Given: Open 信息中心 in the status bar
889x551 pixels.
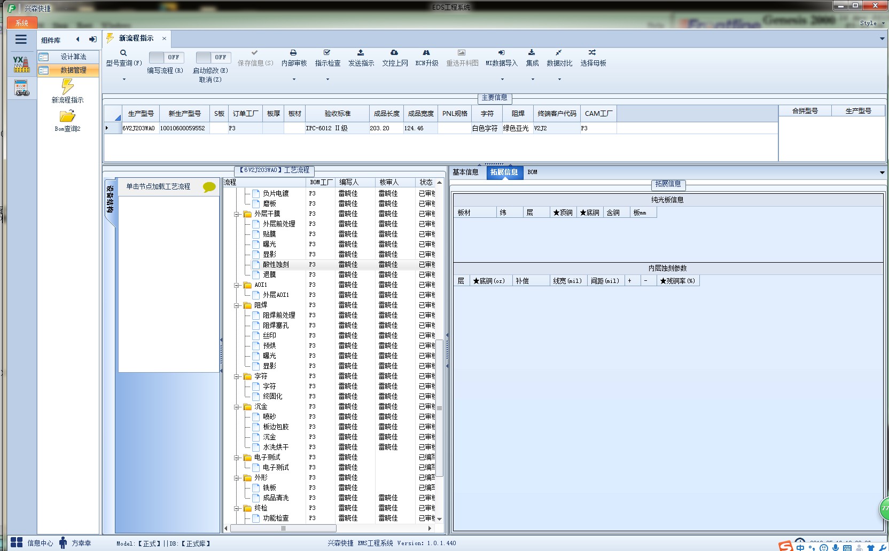Looking at the screenshot, I should (x=32, y=544).
